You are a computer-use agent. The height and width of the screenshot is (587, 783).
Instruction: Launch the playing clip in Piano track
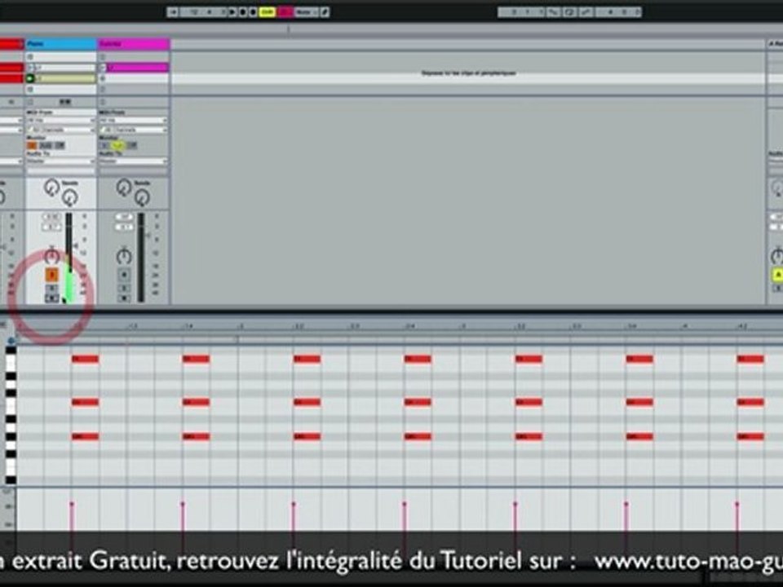[x=30, y=78]
